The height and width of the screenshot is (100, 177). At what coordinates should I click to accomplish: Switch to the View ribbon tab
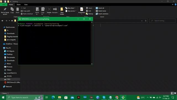(x=26, y=4)
